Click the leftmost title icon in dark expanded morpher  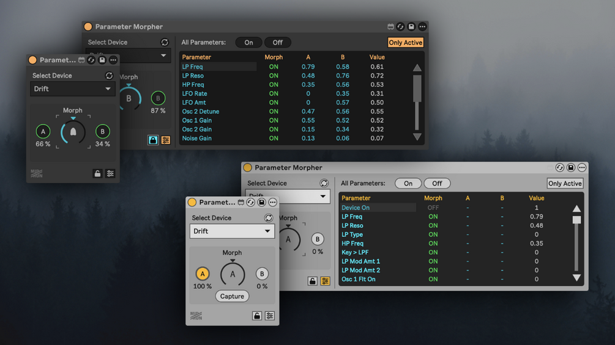pos(390,27)
